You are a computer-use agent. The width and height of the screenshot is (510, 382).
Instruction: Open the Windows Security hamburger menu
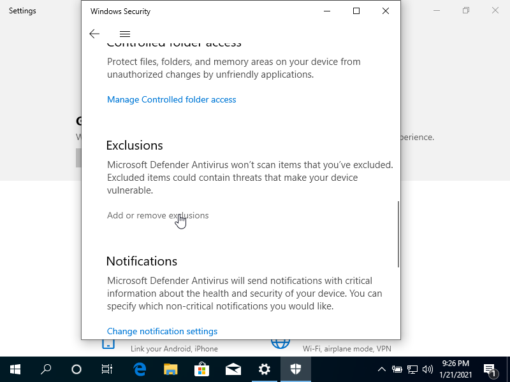coord(125,34)
